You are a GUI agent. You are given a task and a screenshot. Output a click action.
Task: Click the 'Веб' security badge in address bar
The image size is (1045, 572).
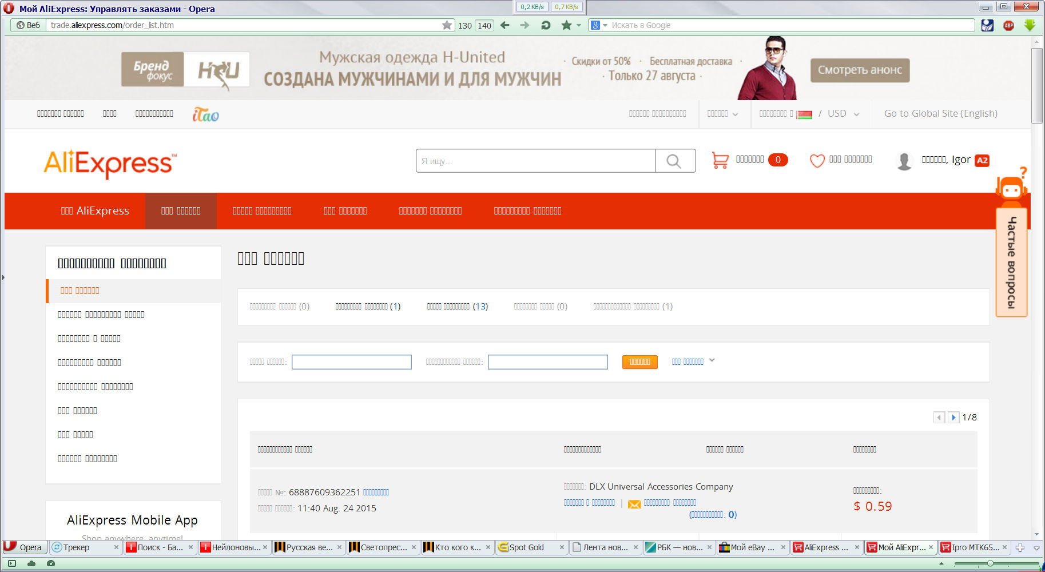29,25
